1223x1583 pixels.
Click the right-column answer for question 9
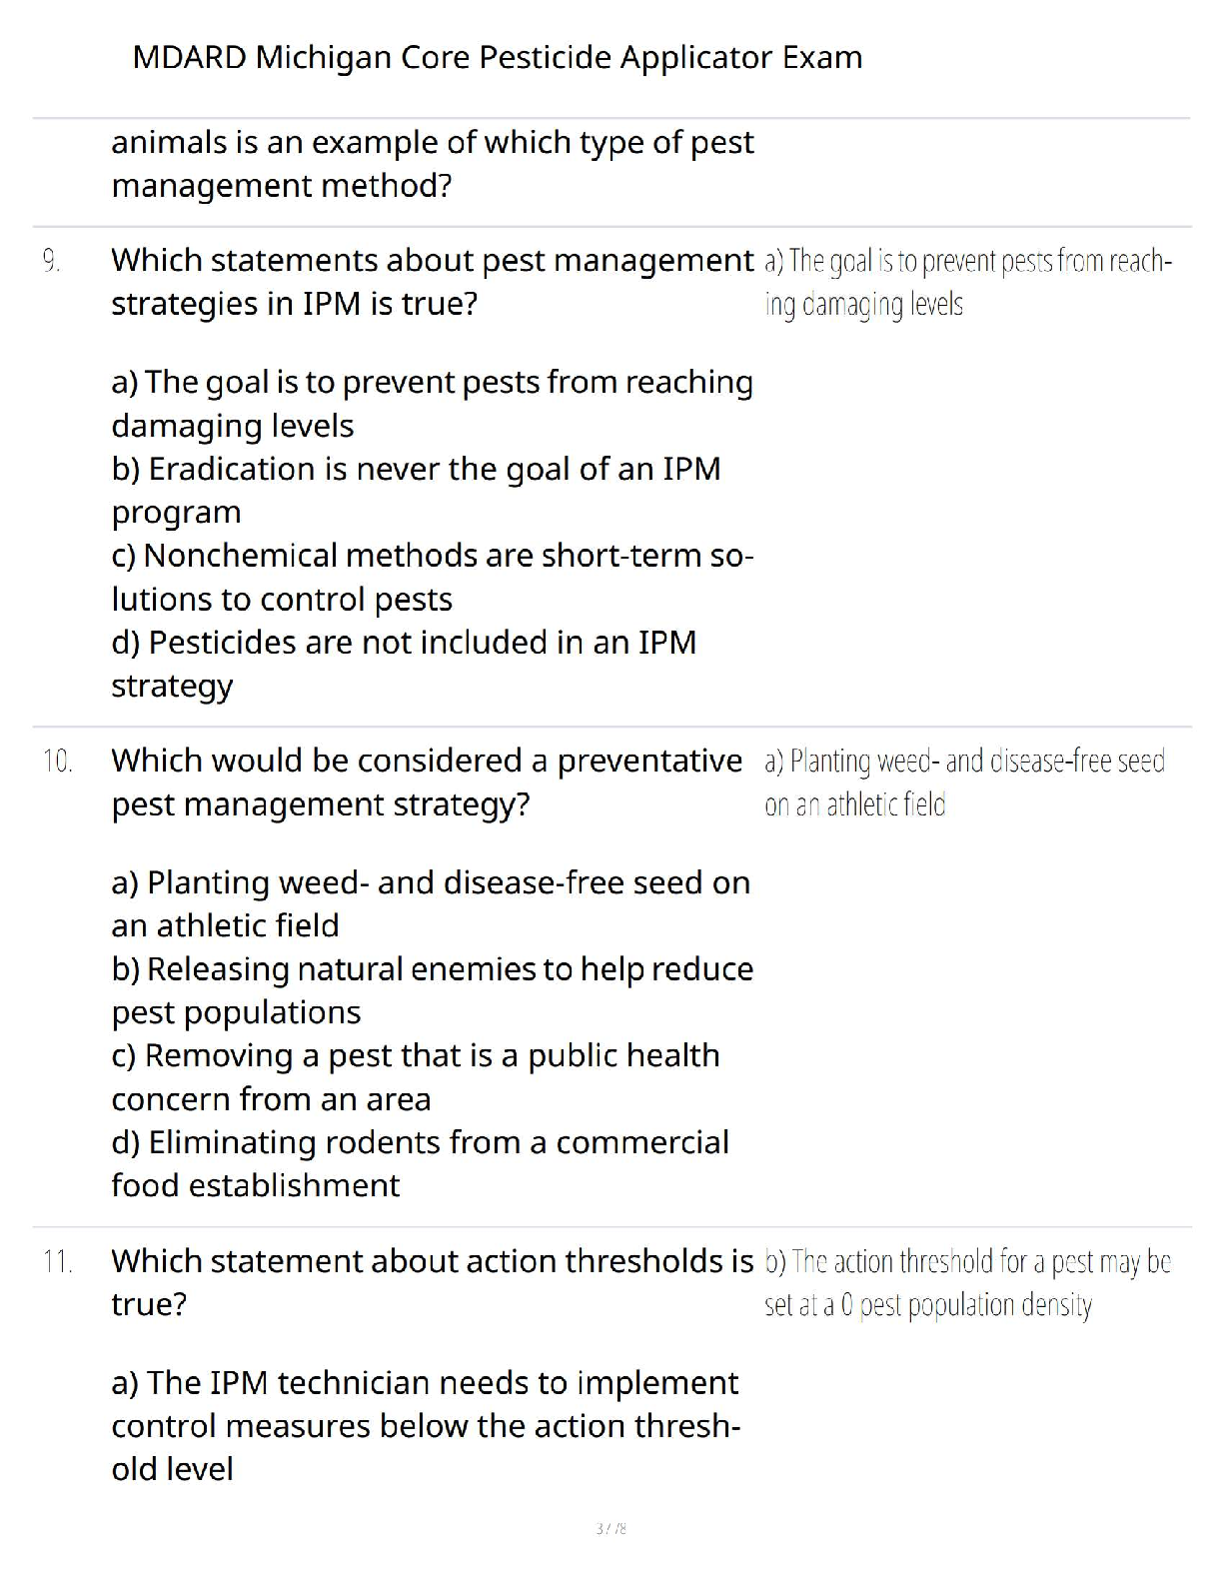click(x=967, y=283)
